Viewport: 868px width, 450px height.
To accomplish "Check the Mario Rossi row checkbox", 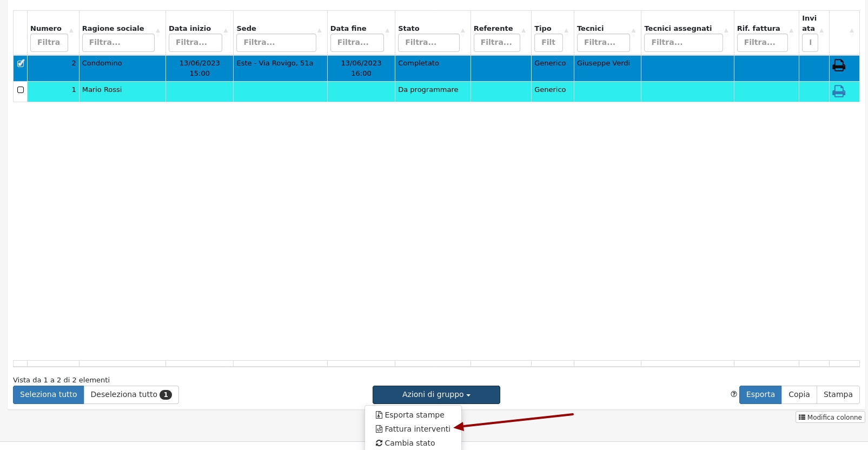I will (x=21, y=90).
